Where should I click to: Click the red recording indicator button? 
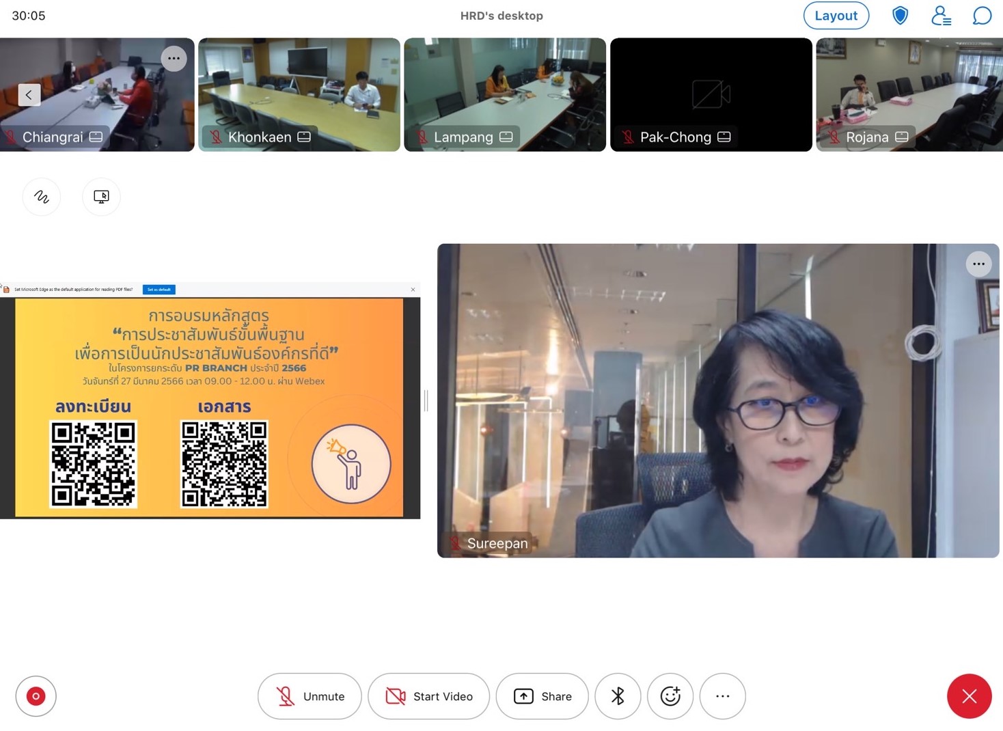(36, 696)
